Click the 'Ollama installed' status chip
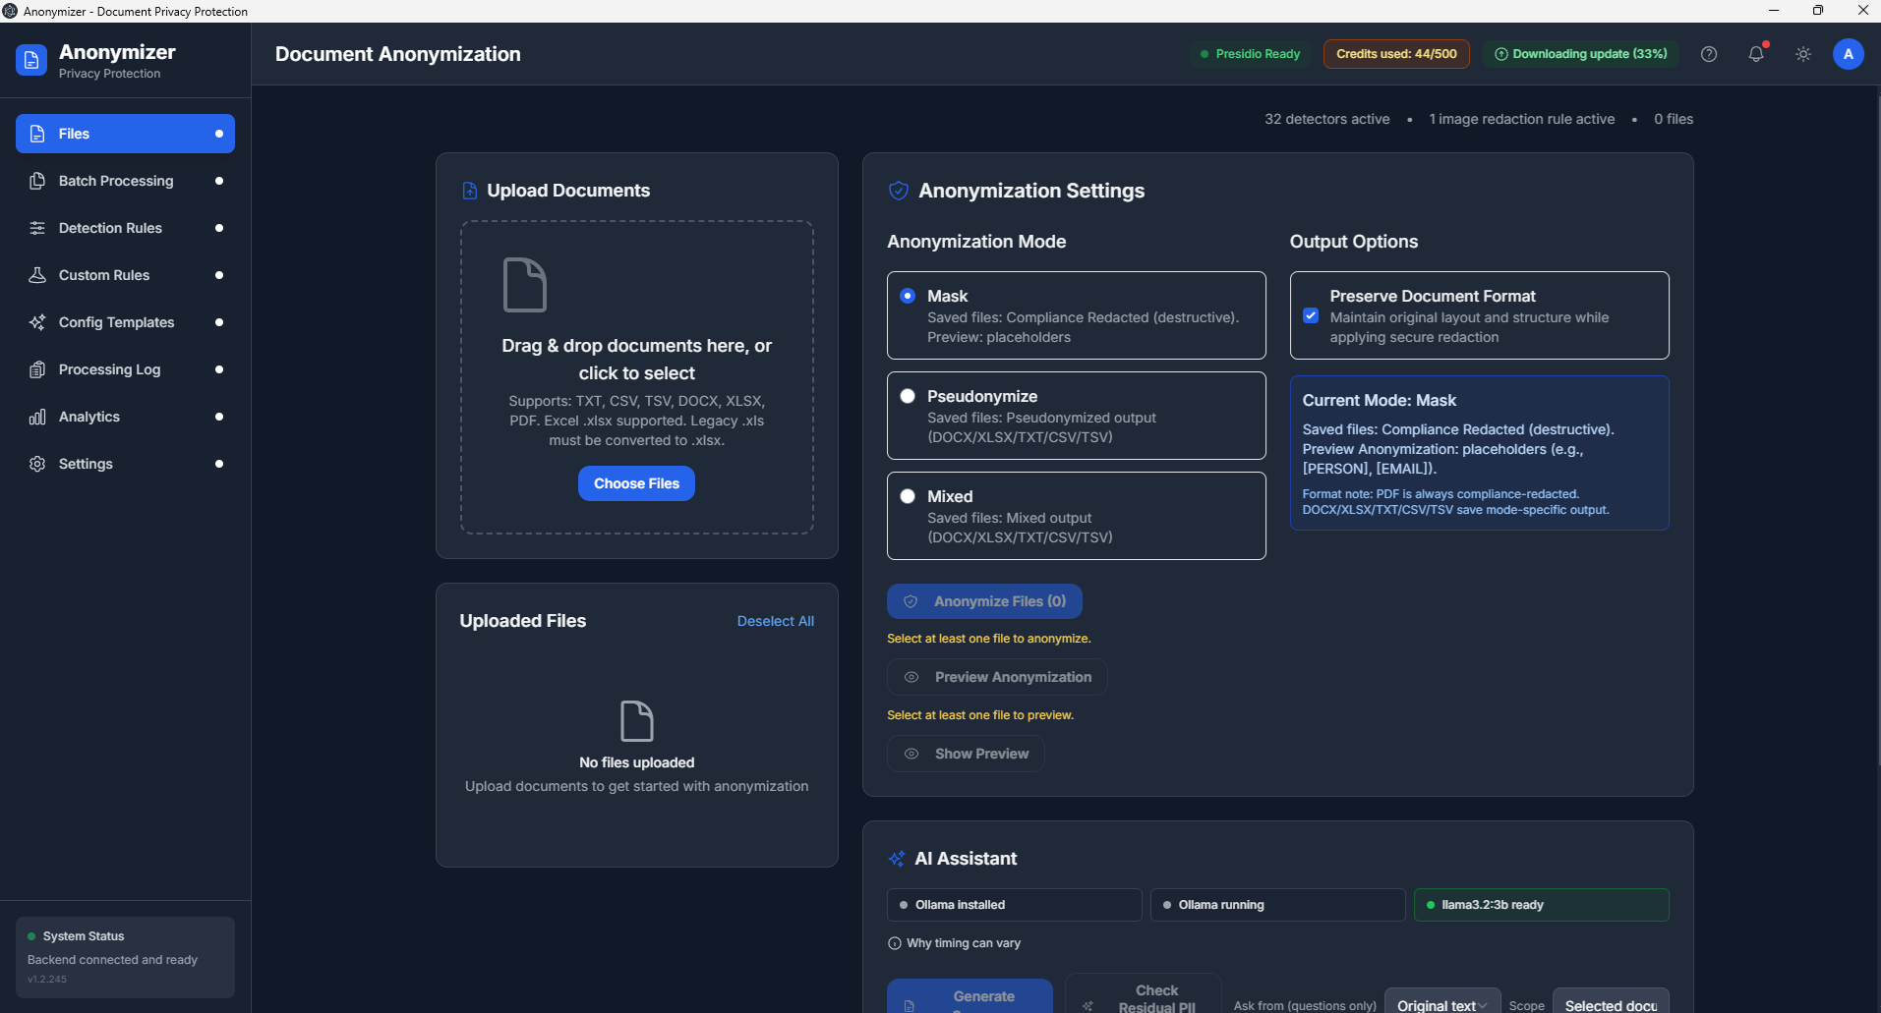 pyautogui.click(x=1014, y=905)
